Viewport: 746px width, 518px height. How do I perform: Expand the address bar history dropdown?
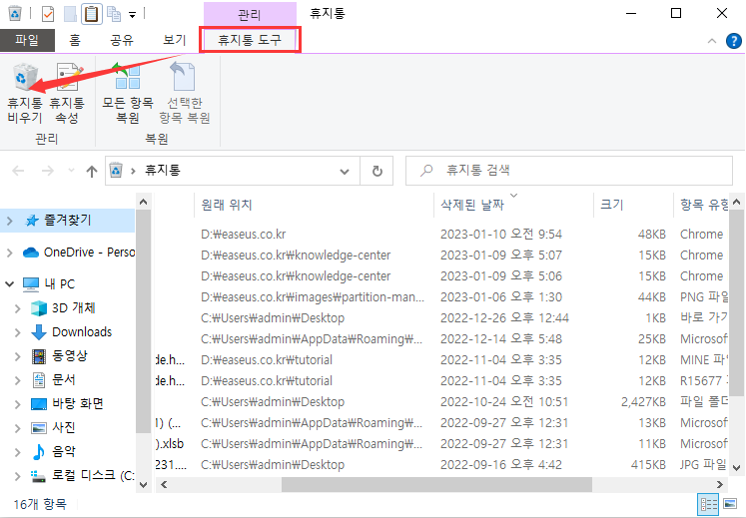point(345,172)
